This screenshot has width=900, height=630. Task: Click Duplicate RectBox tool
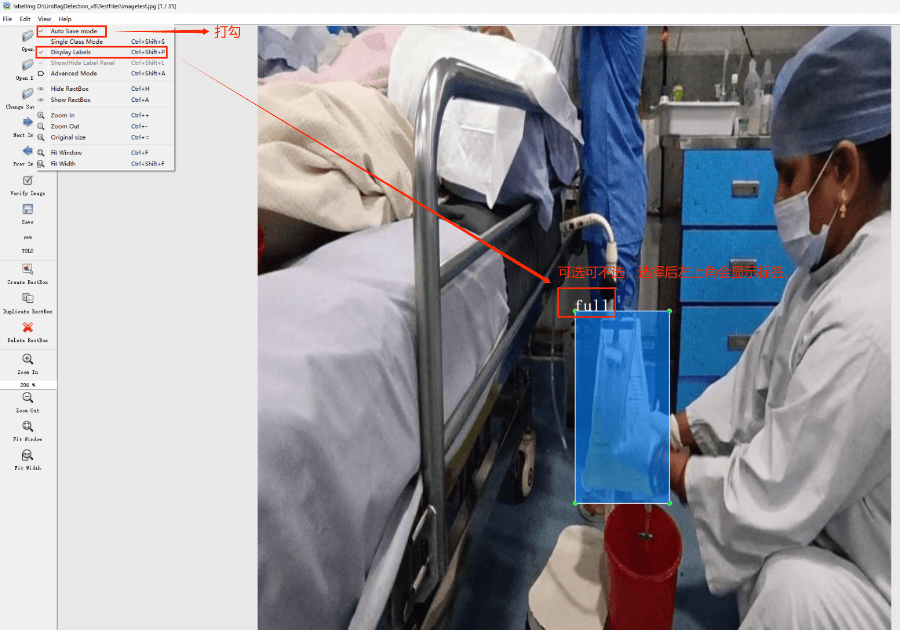point(27,298)
